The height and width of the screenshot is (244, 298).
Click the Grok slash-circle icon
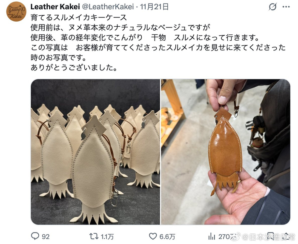pos(272,7)
